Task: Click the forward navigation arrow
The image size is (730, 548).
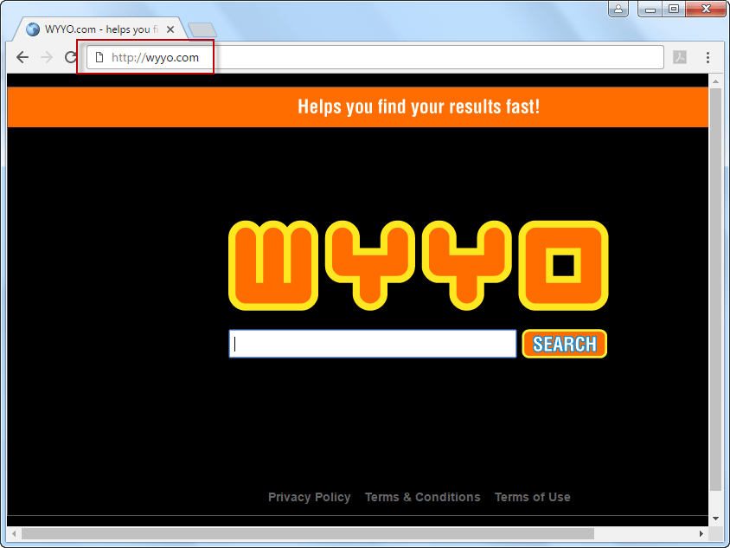Action: 47,57
